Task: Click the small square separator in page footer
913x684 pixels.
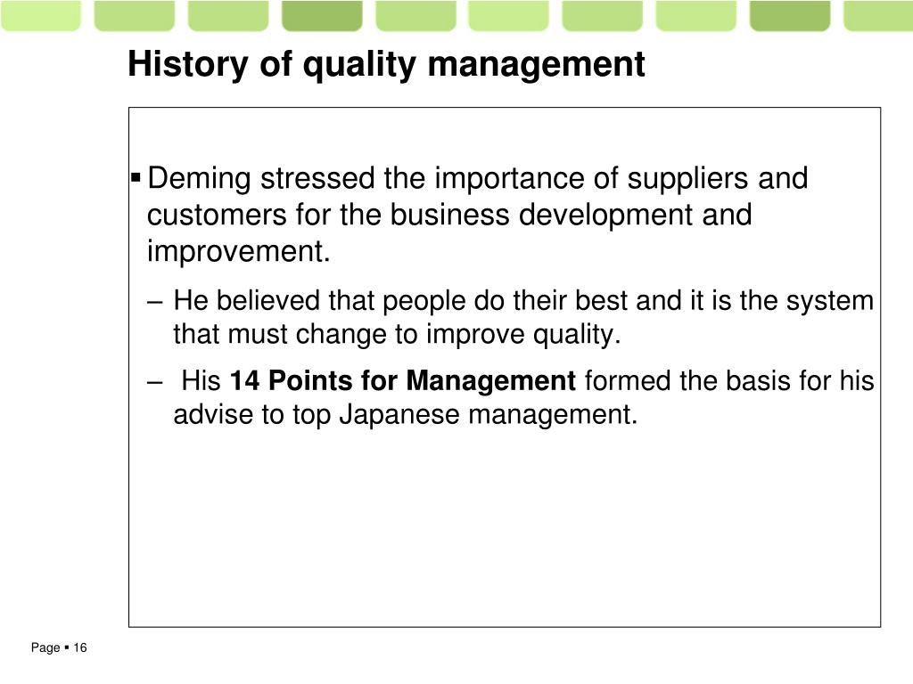Action: coord(66,647)
